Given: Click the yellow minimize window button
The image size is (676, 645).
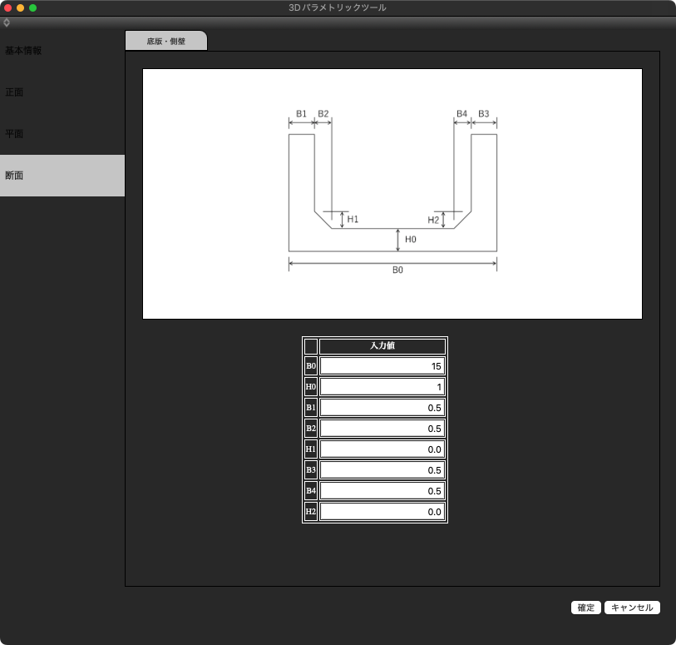Looking at the screenshot, I should [21, 7].
